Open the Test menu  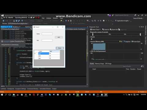[x=43, y=18]
